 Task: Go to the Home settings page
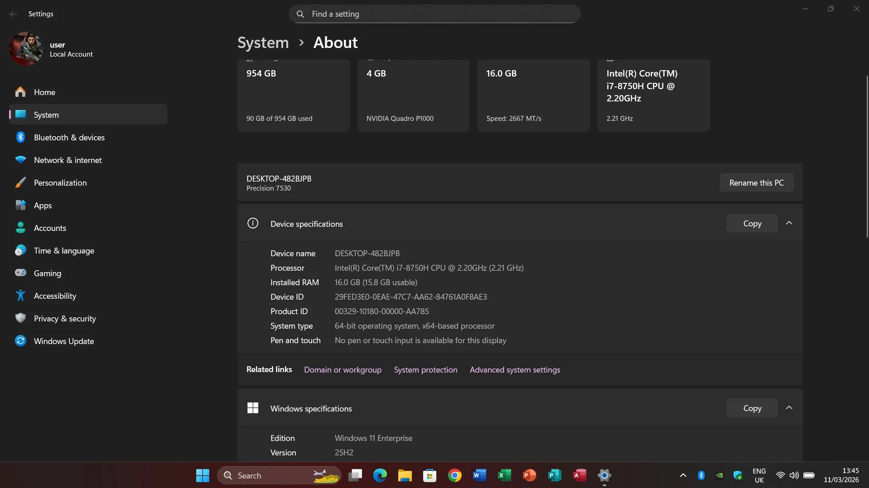coord(44,92)
